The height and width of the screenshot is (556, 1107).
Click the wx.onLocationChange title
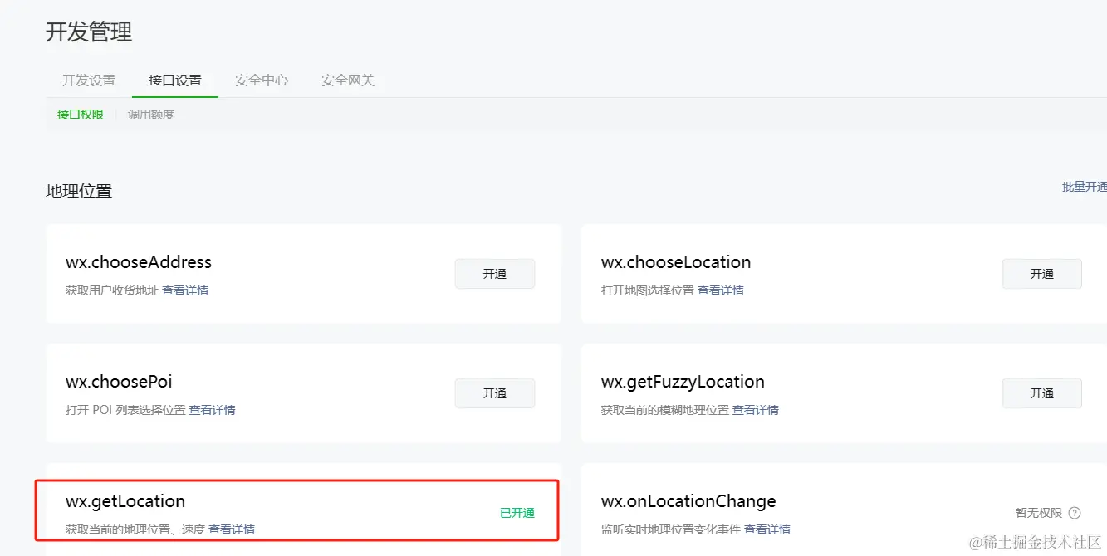(x=688, y=501)
